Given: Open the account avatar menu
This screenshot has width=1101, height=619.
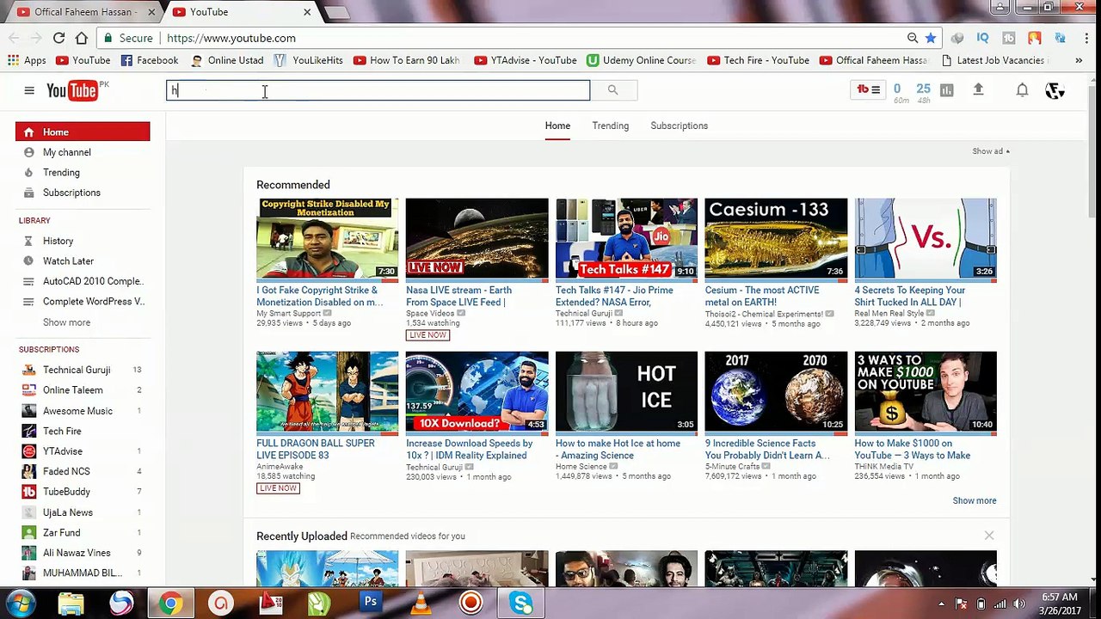Looking at the screenshot, I should pyautogui.click(x=1055, y=90).
